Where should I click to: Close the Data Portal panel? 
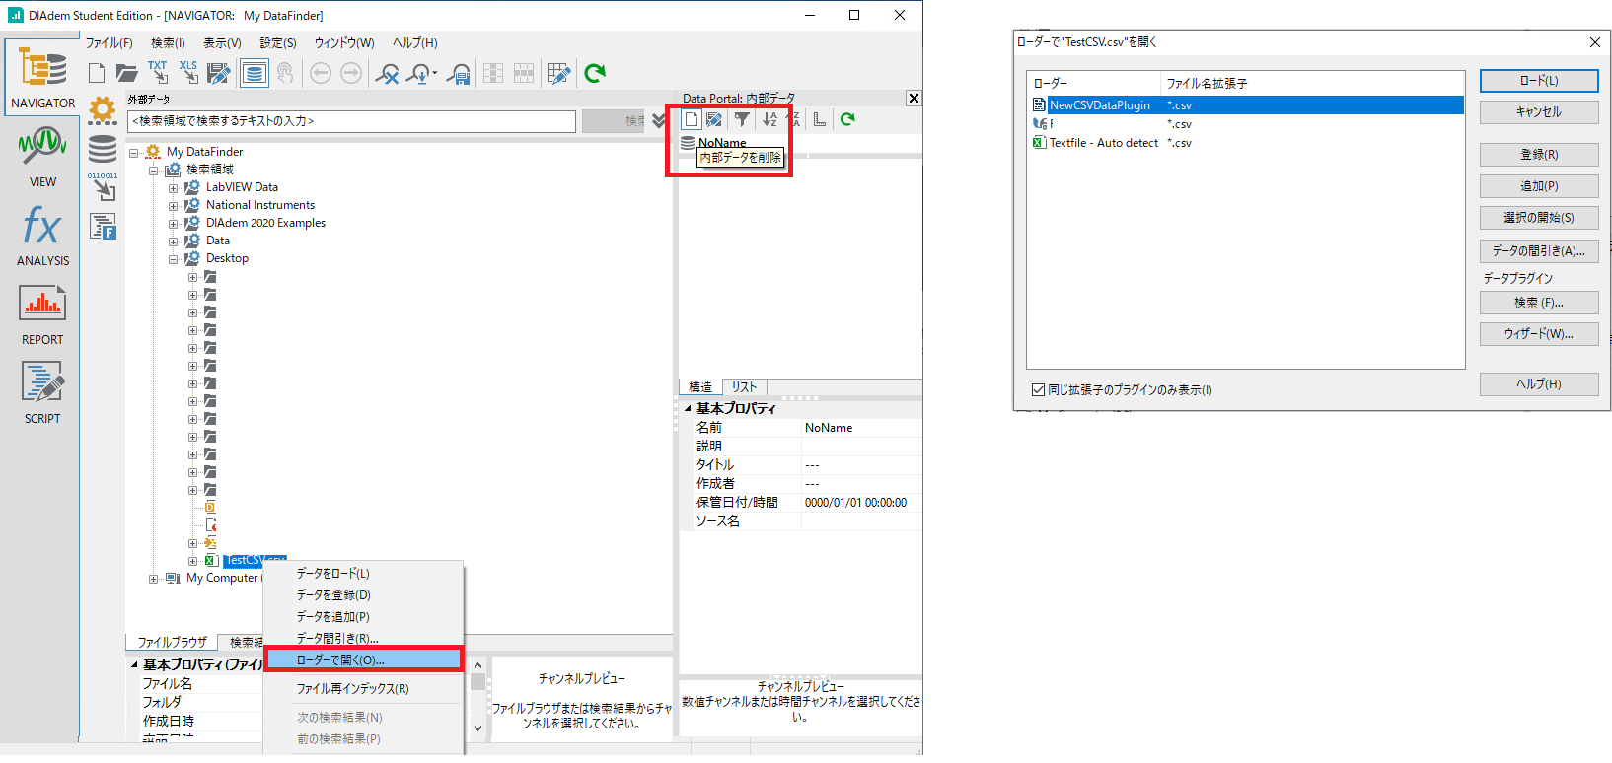coord(914,98)
